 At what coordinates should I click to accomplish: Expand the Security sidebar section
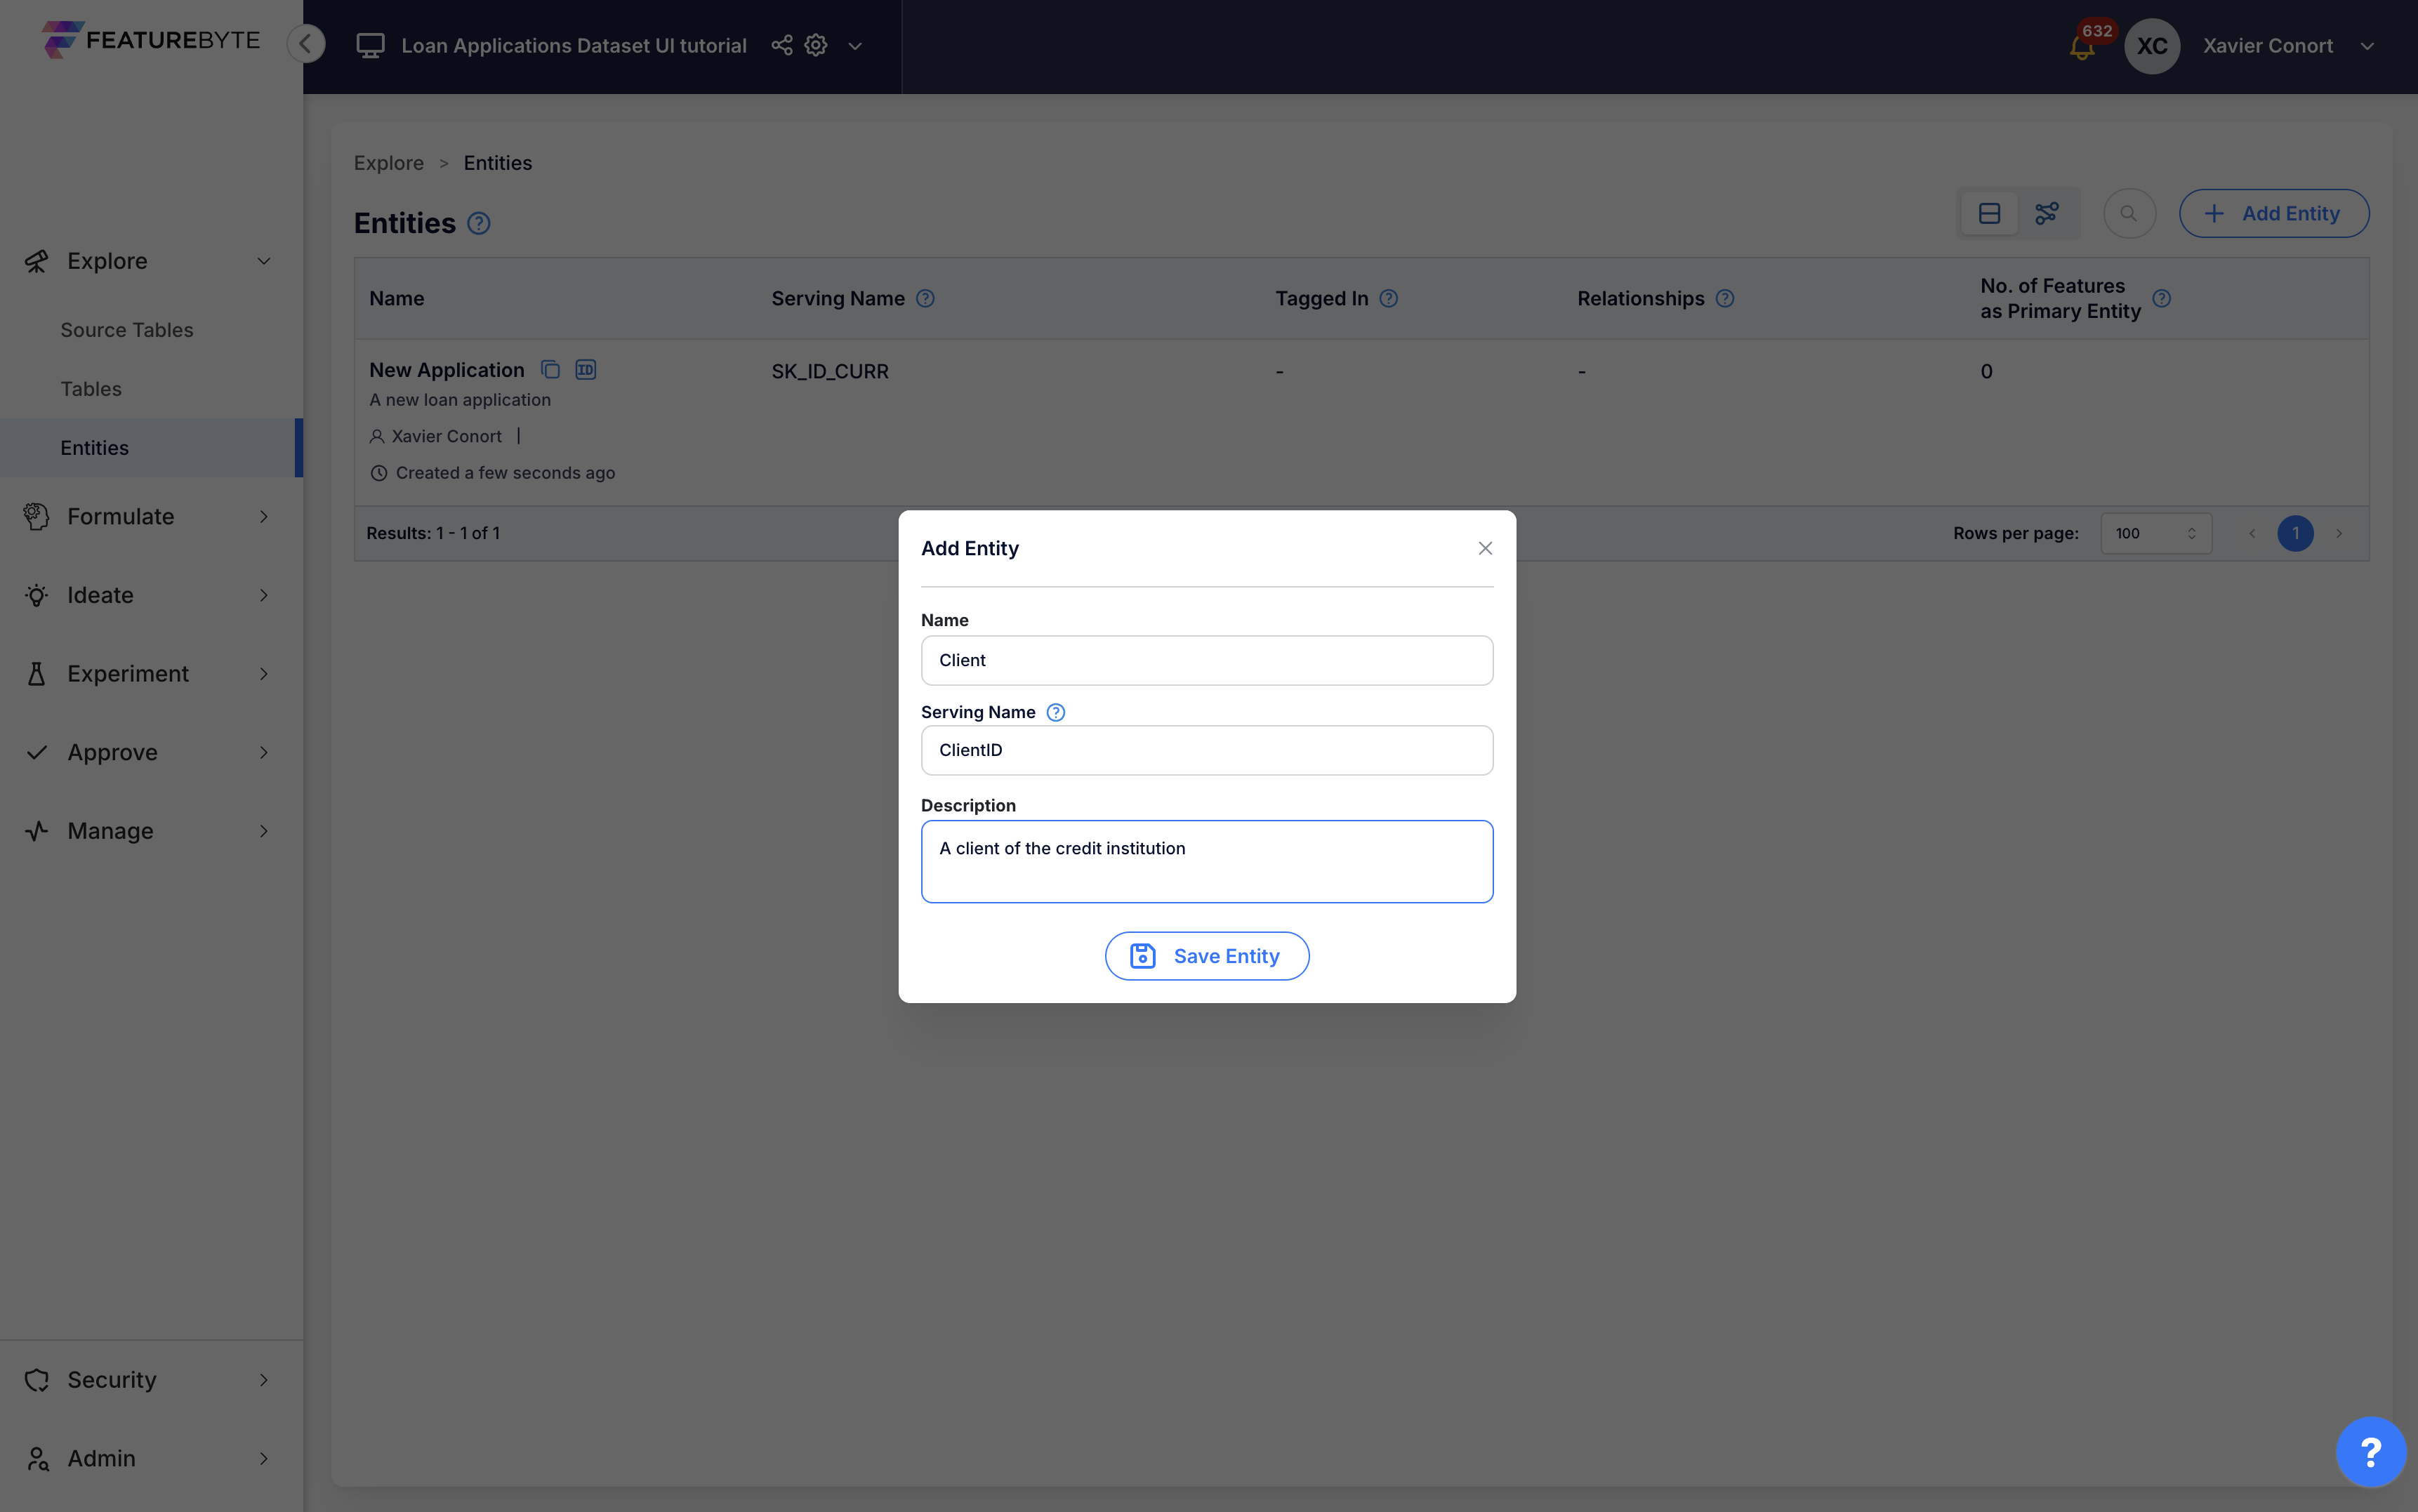[263, 1380]
